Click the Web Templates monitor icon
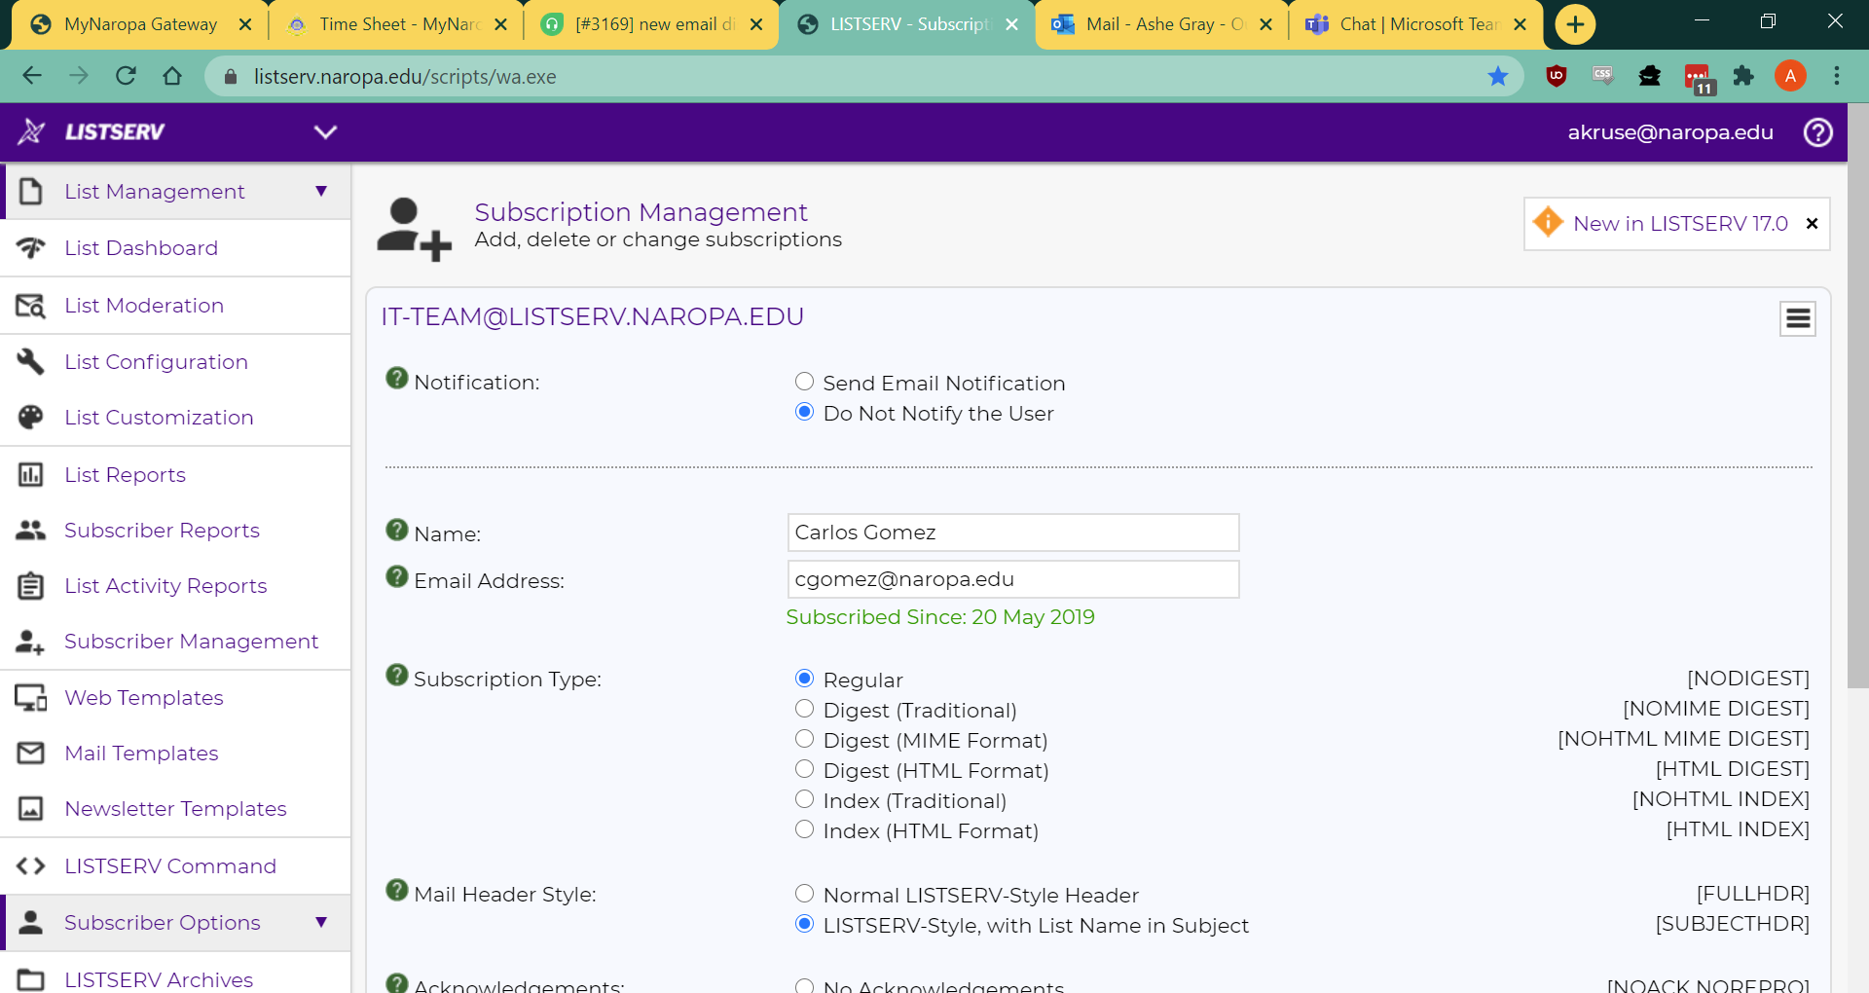 coord(31,698)
